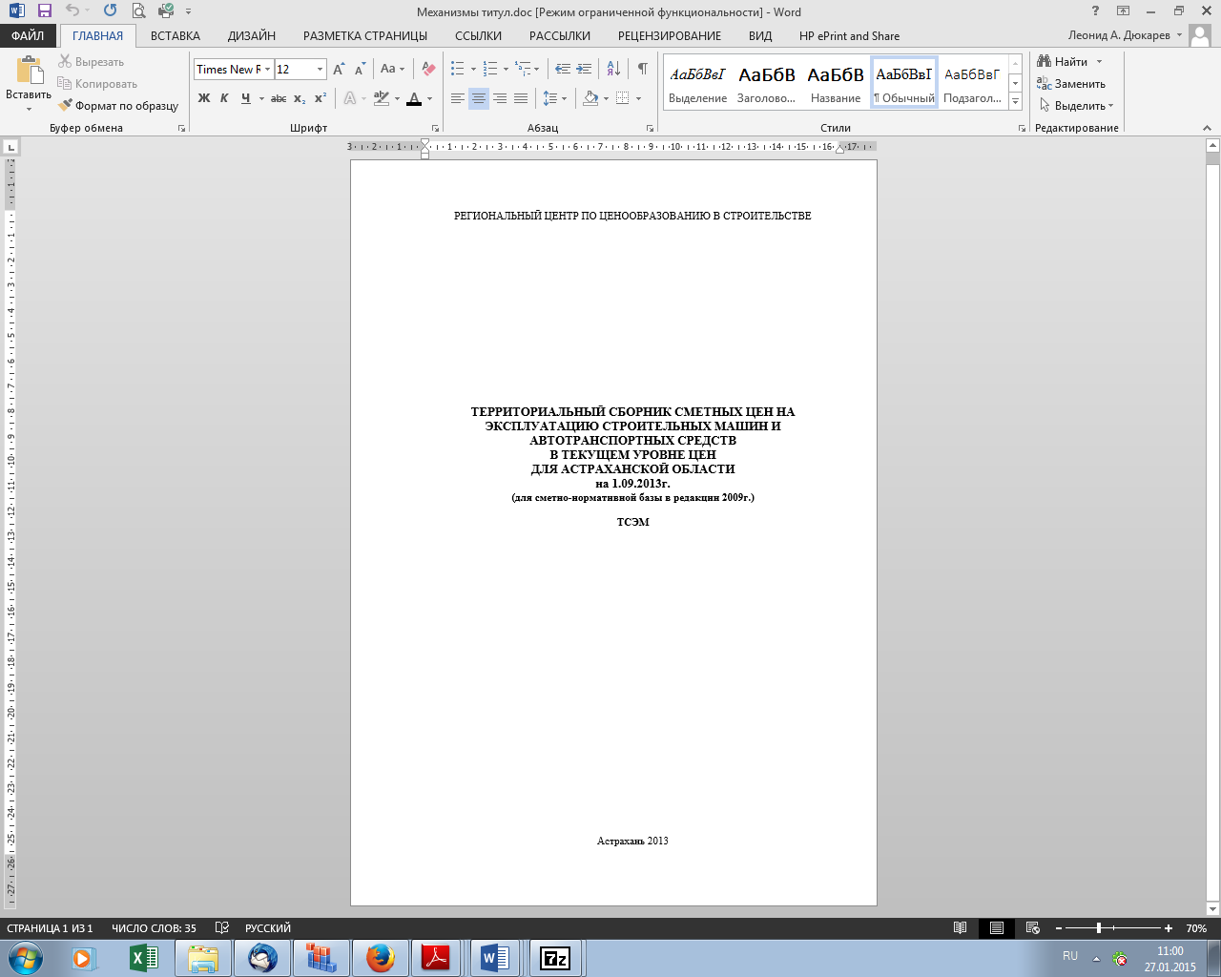Image resolution: width=1221 pixels, height=977 pixels.
Task: Toggle bold formatting (Ж)
Action: pos(204,98)
